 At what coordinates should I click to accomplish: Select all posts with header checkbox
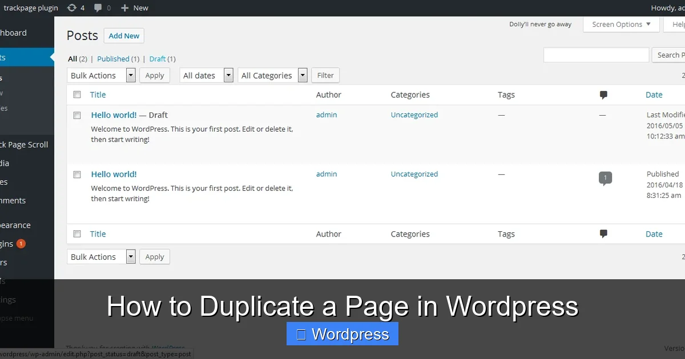[x=77, y=95]
